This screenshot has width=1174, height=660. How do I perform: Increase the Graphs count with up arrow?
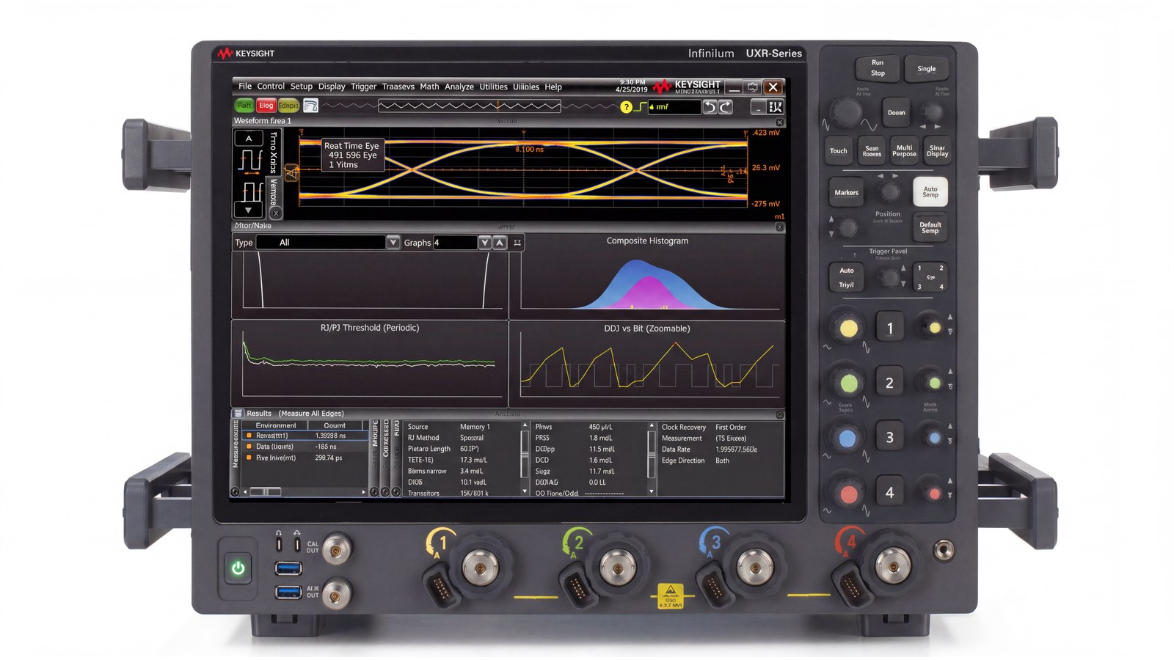pyautogui.click(x=500, y=242)
